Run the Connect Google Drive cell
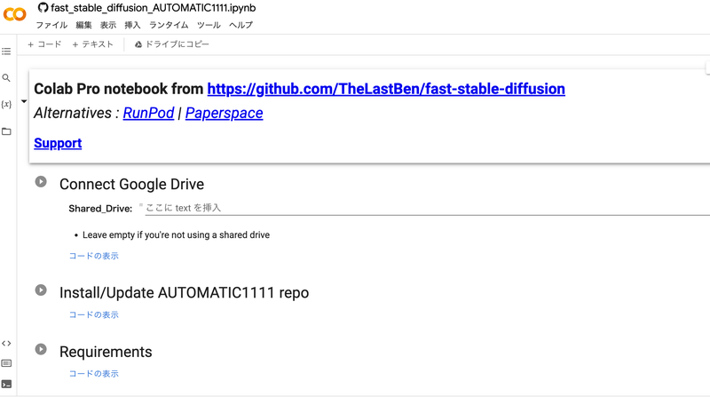Screen dimensions: 710x397 (41, 182)
